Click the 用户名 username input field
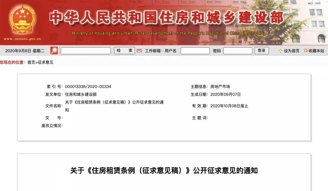The width and height of the screenshot is (328, 191). click(x=195, y=51)
